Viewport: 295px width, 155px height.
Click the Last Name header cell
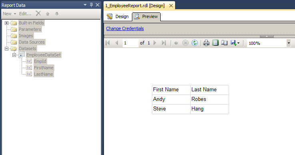click(209, 90)
